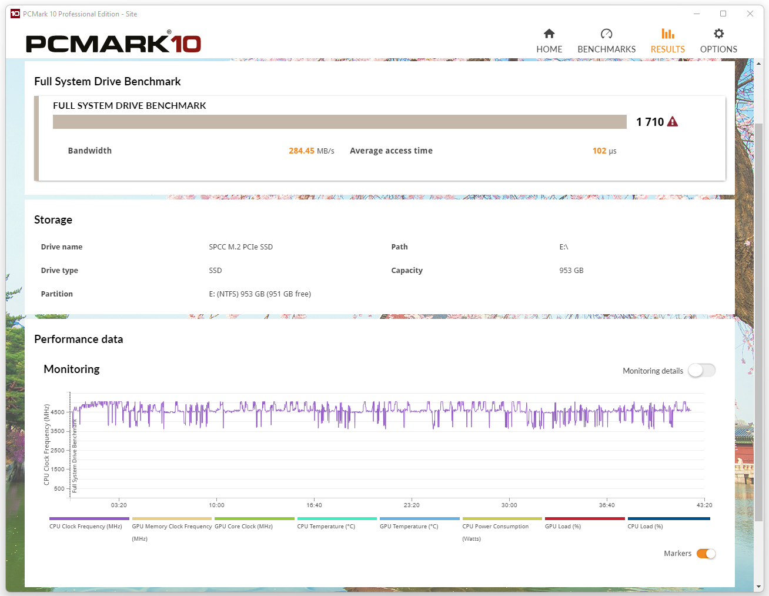Click the PCMark 10 logo
Screen dimensions: 769x596
pos(113,42)
